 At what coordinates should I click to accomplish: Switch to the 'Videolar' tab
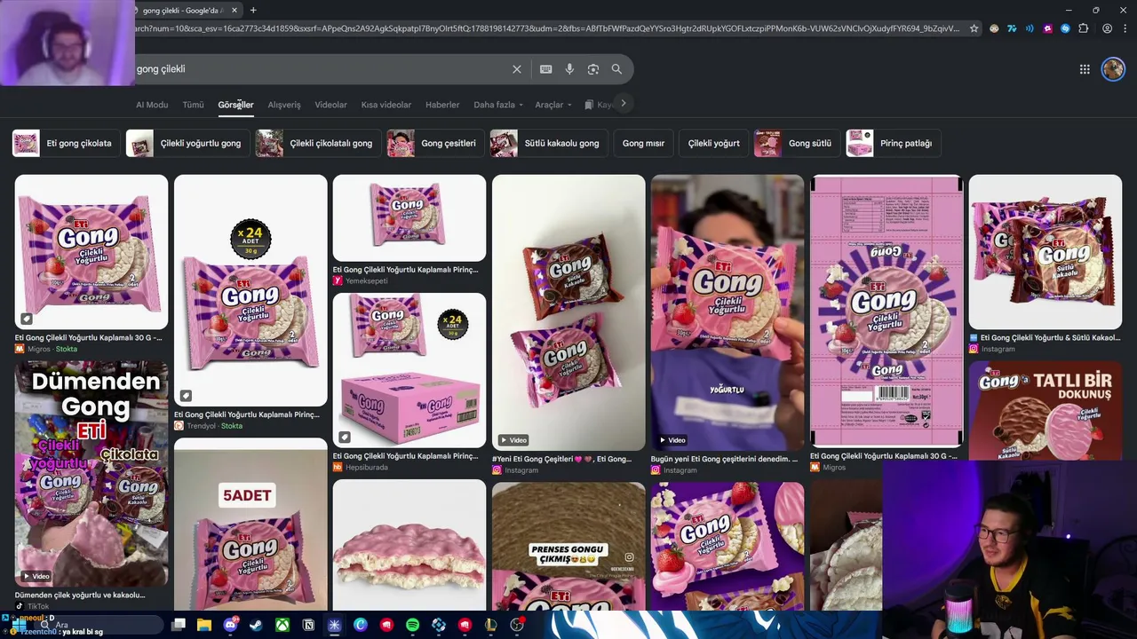(330, 105)
